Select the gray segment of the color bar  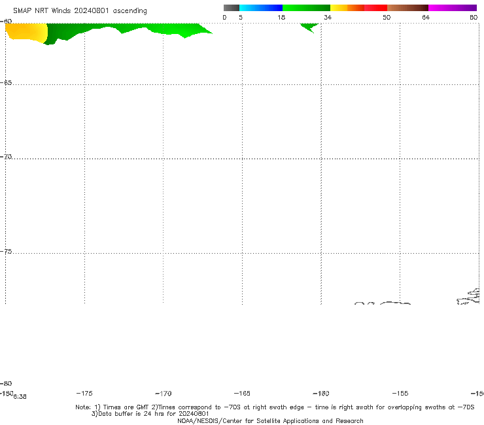[x=232, y=8]
